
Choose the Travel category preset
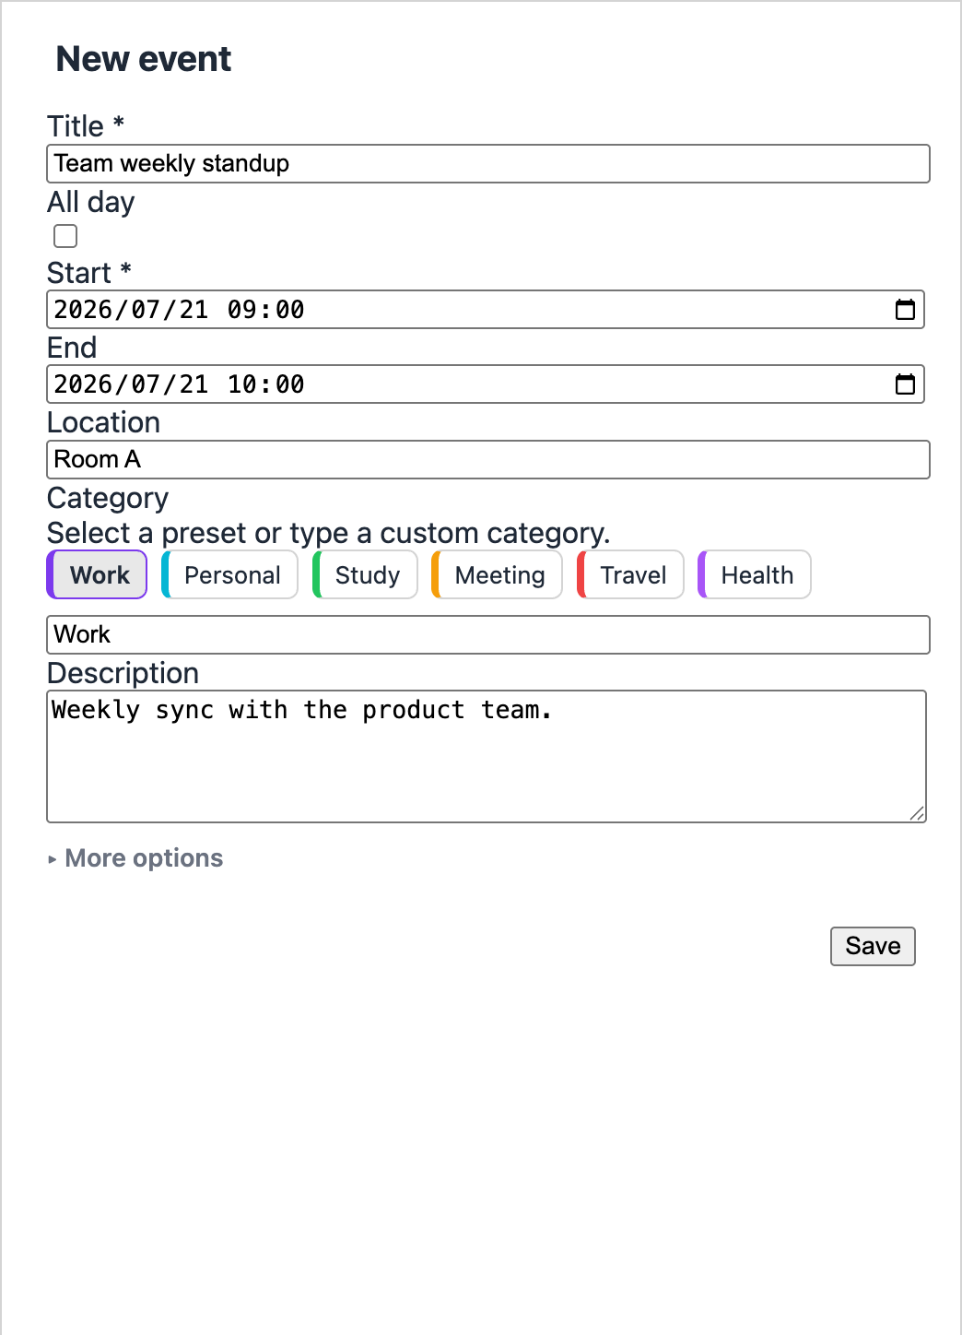tap(630, 574)
